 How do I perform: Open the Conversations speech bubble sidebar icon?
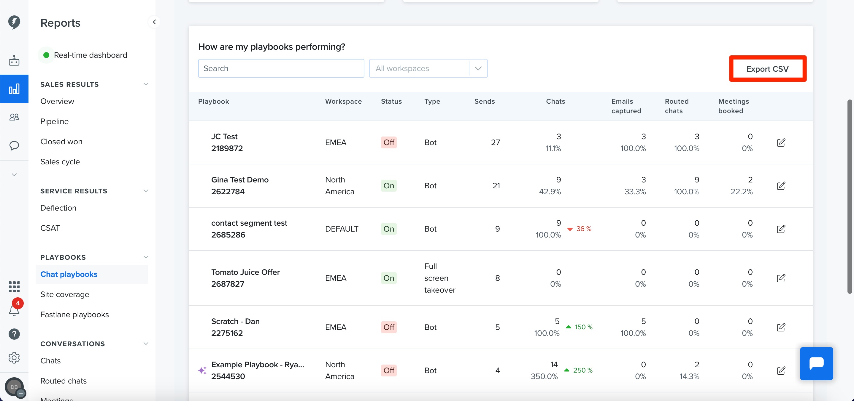14,146
